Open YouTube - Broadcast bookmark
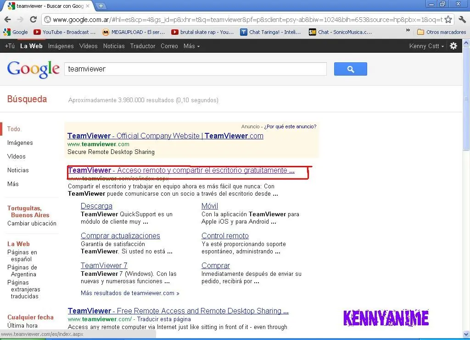Screen dimensions: 470x340 point(65,32)
